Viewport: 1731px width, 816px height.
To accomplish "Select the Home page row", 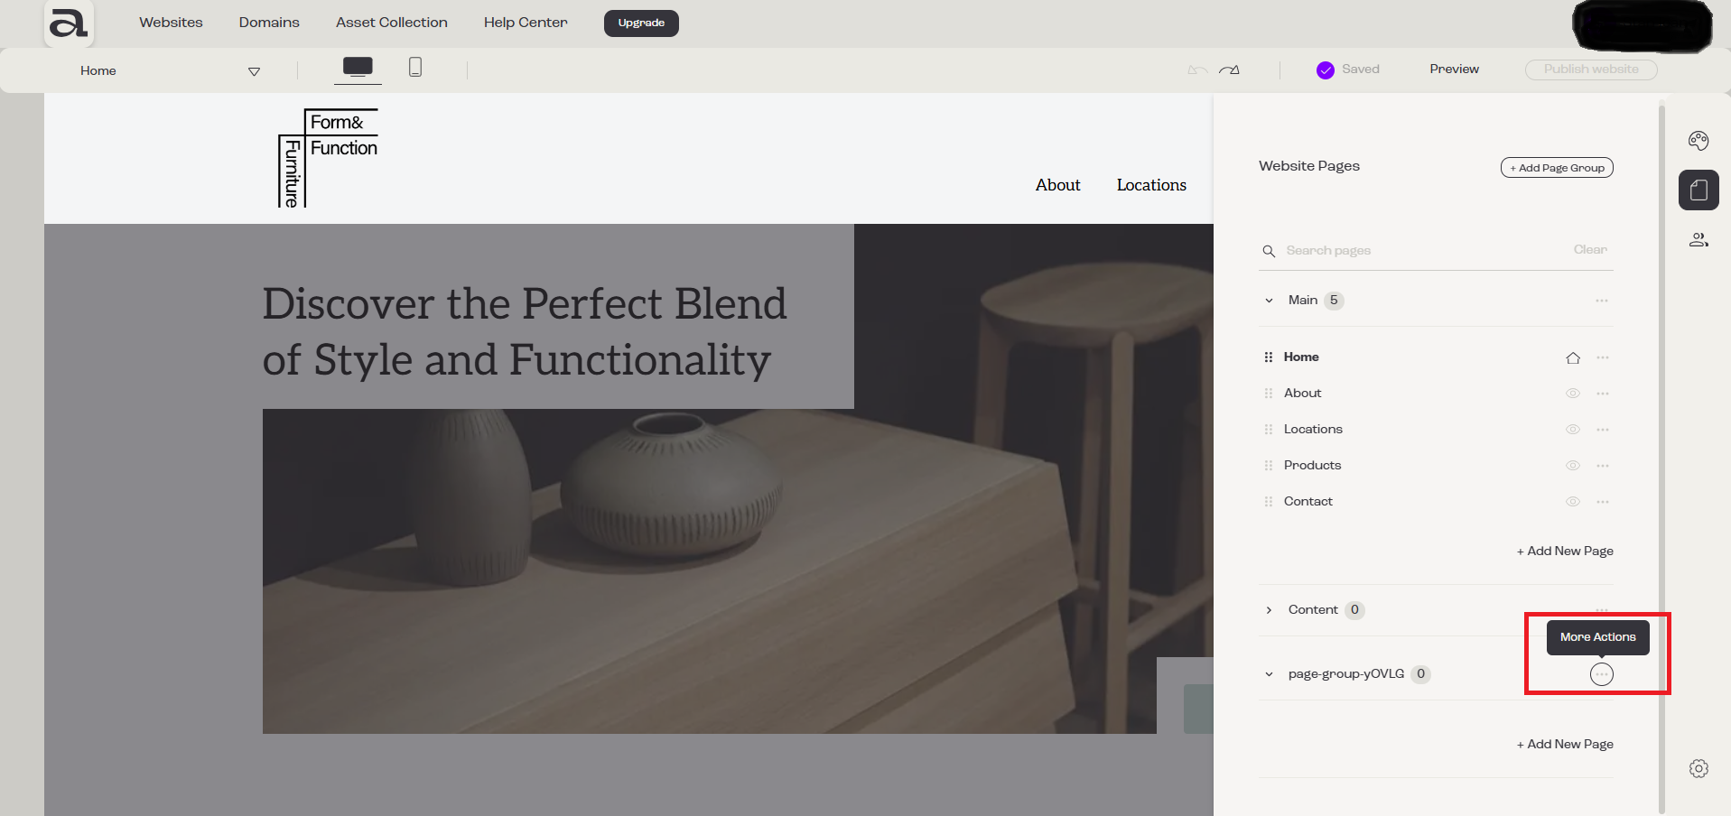I will pos(1436,357).
